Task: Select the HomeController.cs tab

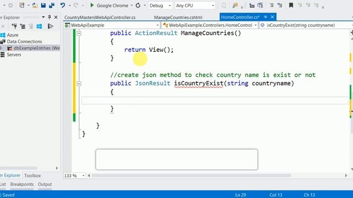Action: click(x=240, y=17)
